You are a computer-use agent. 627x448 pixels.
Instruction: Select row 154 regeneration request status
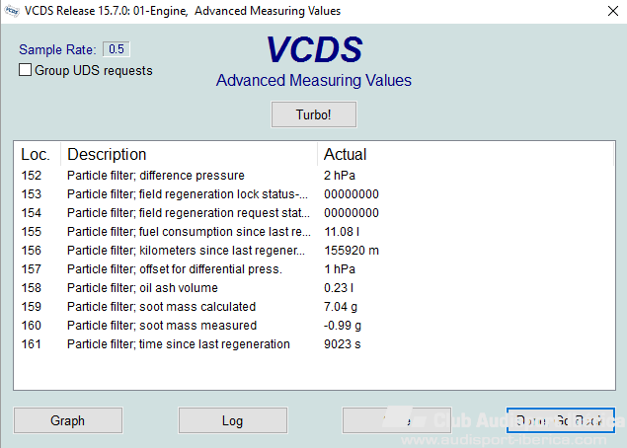[314, 213]
